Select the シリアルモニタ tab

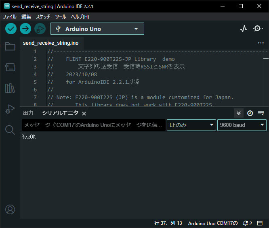60,113
